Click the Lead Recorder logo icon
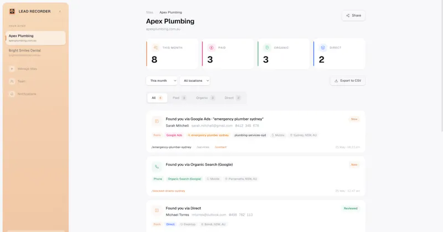443x232 pixels. [x=12, y=11]
